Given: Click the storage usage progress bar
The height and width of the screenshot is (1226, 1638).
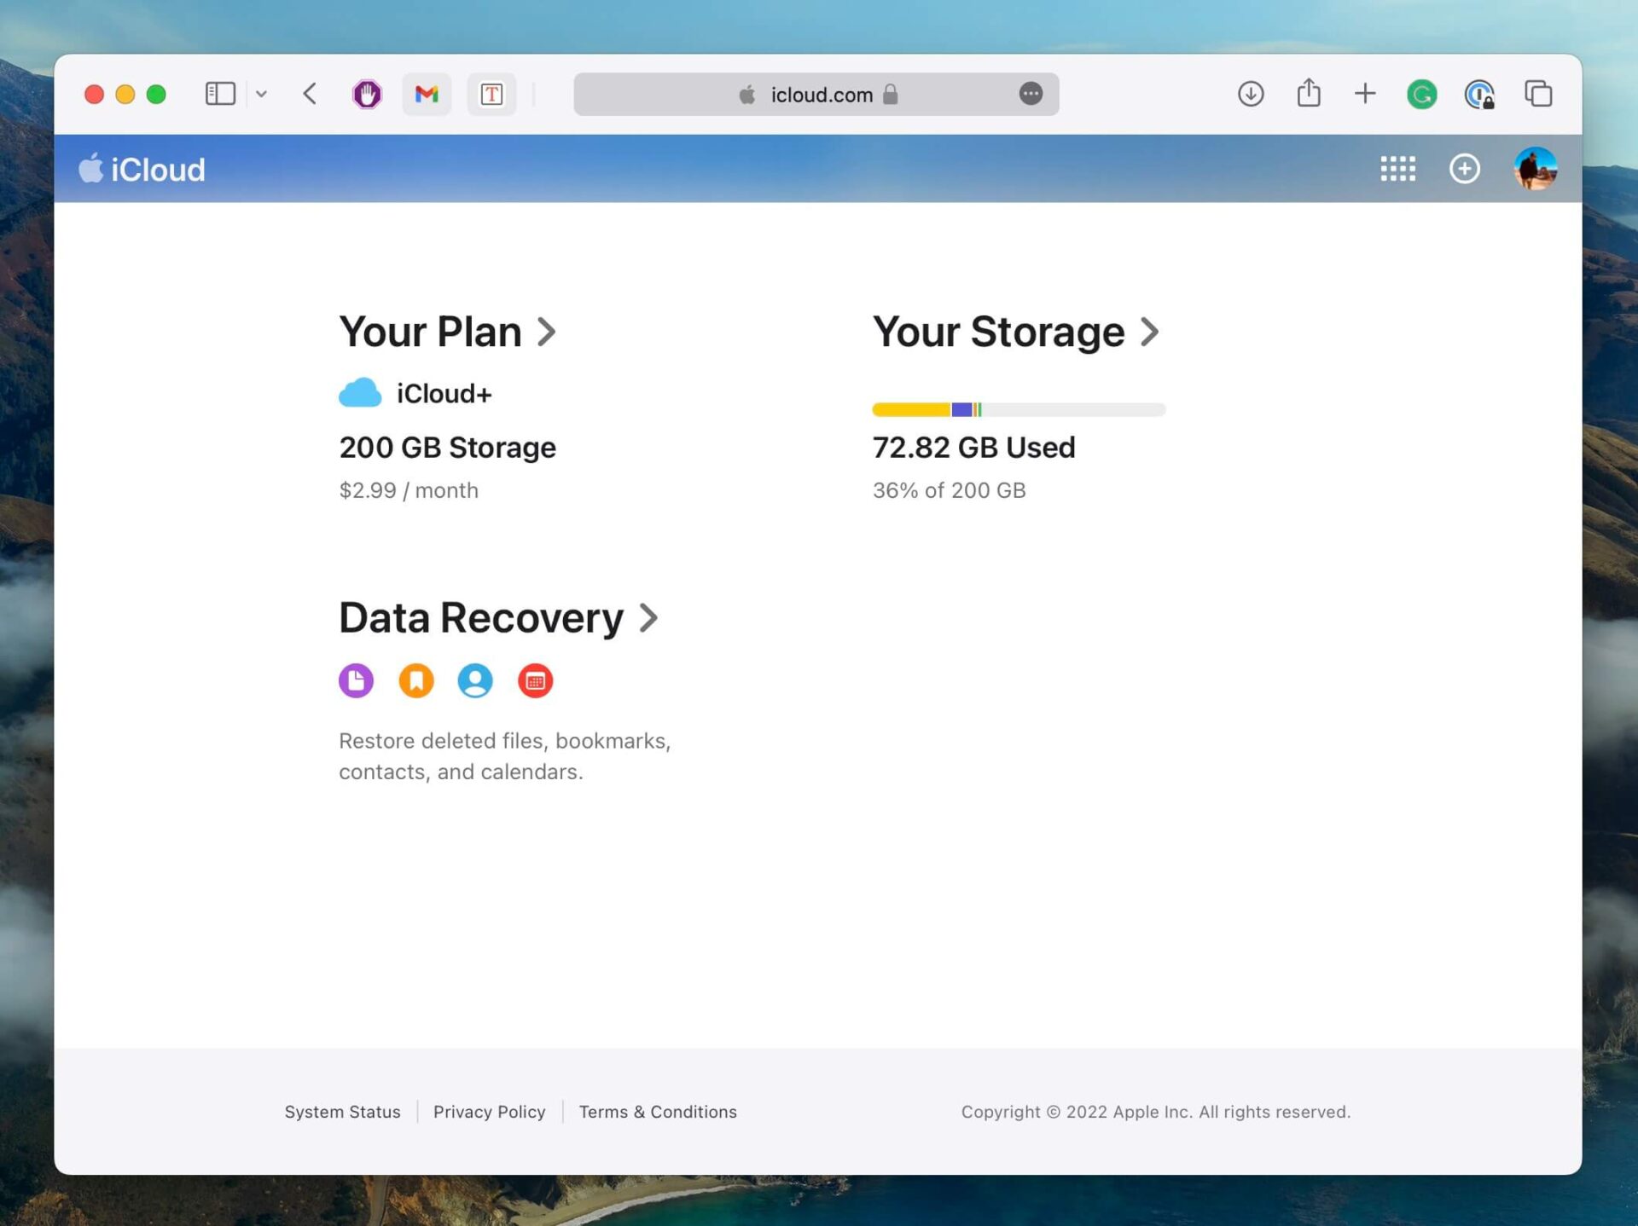Looking at the screenshot, I should pos(1018,409).
